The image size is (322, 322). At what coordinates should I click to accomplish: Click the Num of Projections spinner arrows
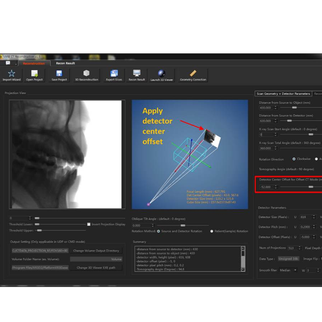(299, 248)
